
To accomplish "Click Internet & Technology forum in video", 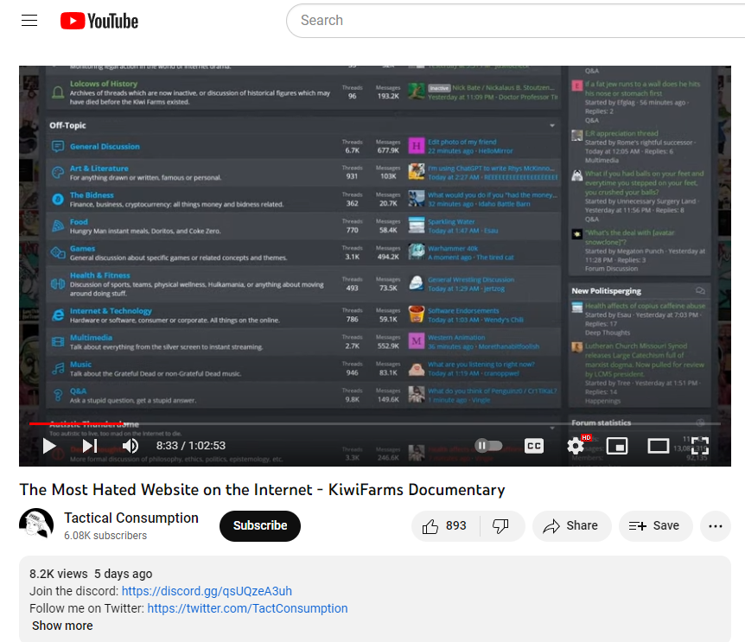I will [111, 310].
